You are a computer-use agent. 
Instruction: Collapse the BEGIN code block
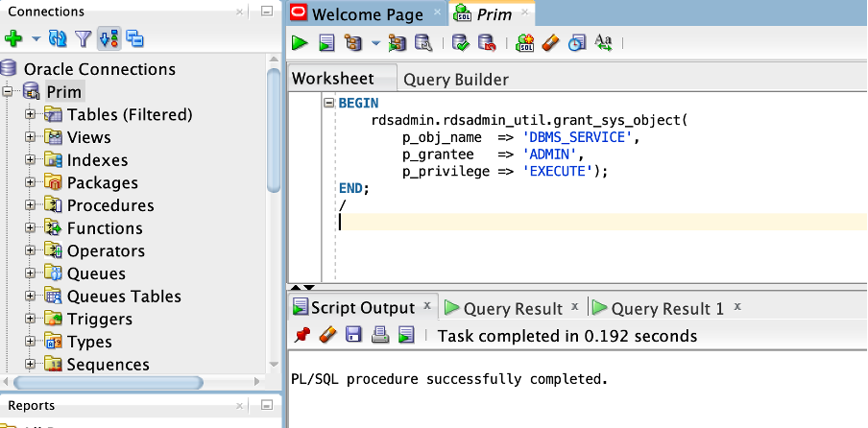click(x=328, y=103)
